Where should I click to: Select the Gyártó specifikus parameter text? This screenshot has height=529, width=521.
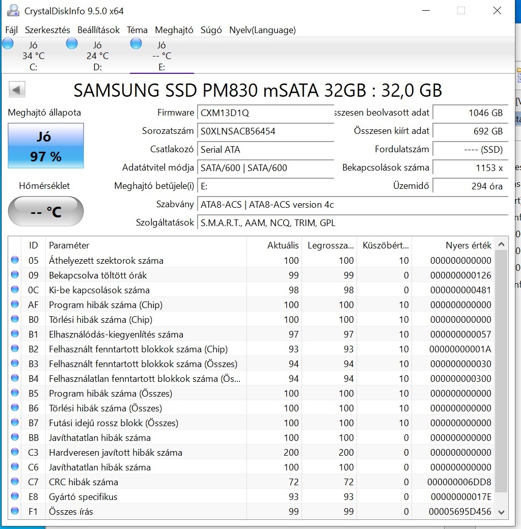83,497
